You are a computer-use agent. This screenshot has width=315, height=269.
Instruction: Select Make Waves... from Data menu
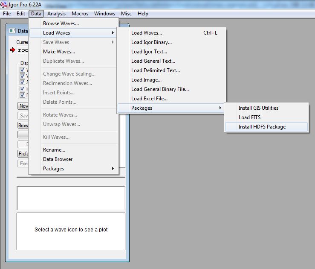coord(59,52)
